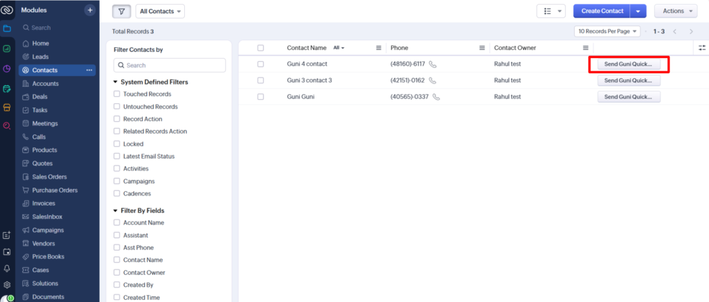
Task: Enable the Locked filter checkbox
Action: [x=117, y=144]
